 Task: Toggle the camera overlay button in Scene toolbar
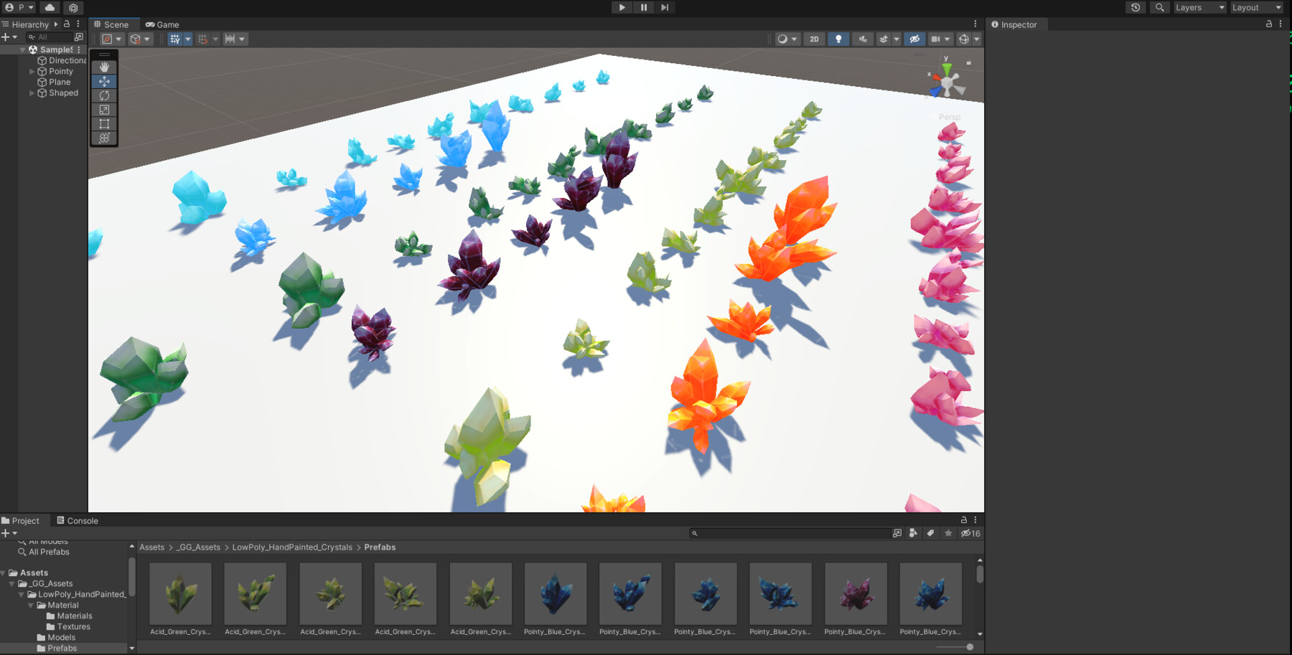click(x=935, y=39)
